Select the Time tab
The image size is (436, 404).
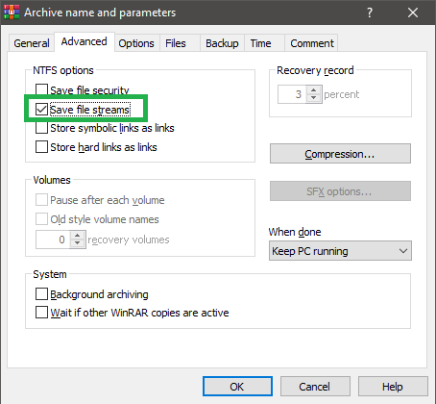point(261,43)
